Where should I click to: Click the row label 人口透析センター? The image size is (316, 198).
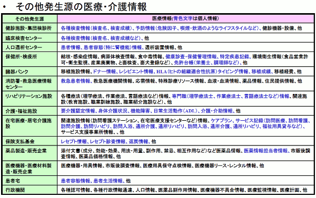coord(24,47)
